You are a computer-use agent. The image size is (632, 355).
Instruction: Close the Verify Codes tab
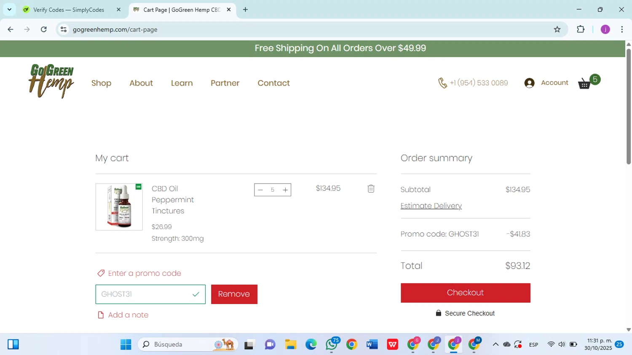[118, 10]
